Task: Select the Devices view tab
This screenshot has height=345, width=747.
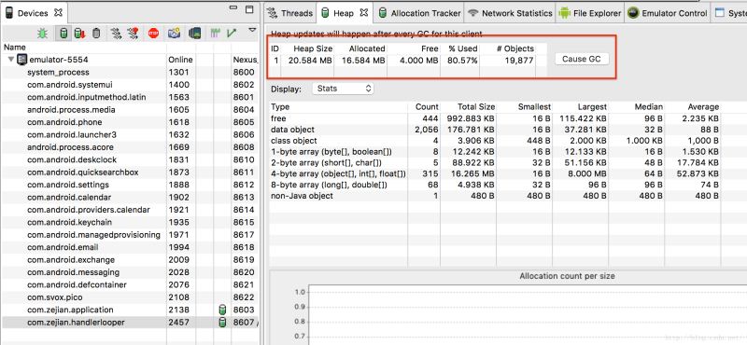Action: coord(34,13)
